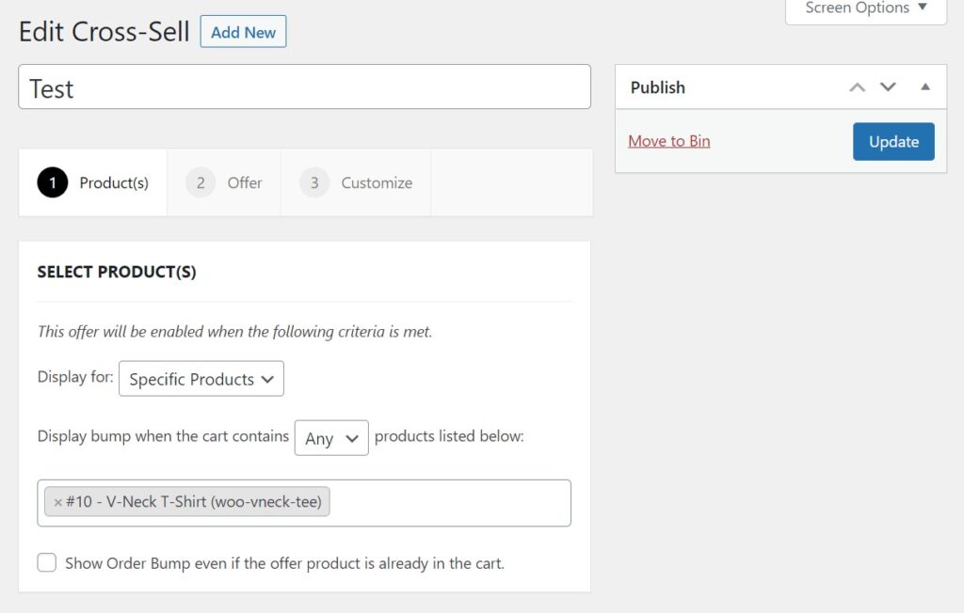The height and width of the screenshot is (613, 964).
Task: Click the Add New button
Action: coord(243,31)
